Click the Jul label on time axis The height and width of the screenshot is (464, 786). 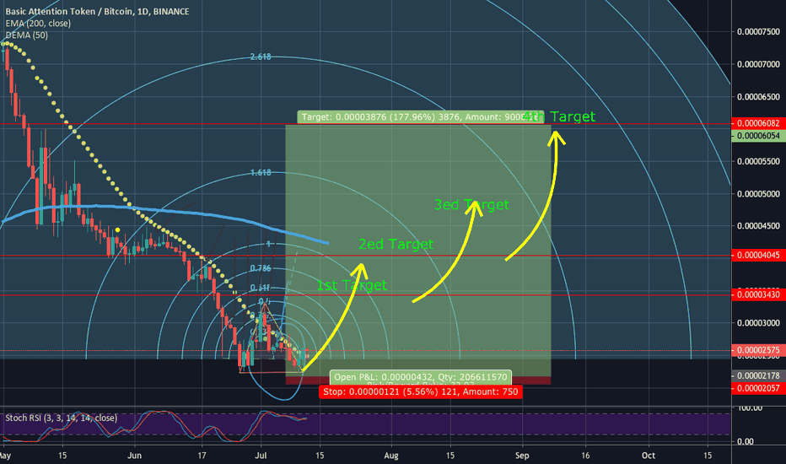click(x=261, y=456)
